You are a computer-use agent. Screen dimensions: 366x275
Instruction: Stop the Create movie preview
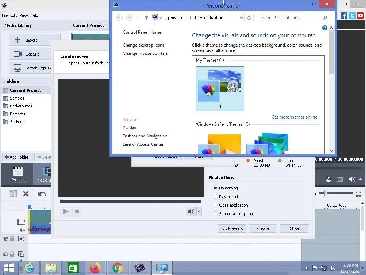pos(77,211)
